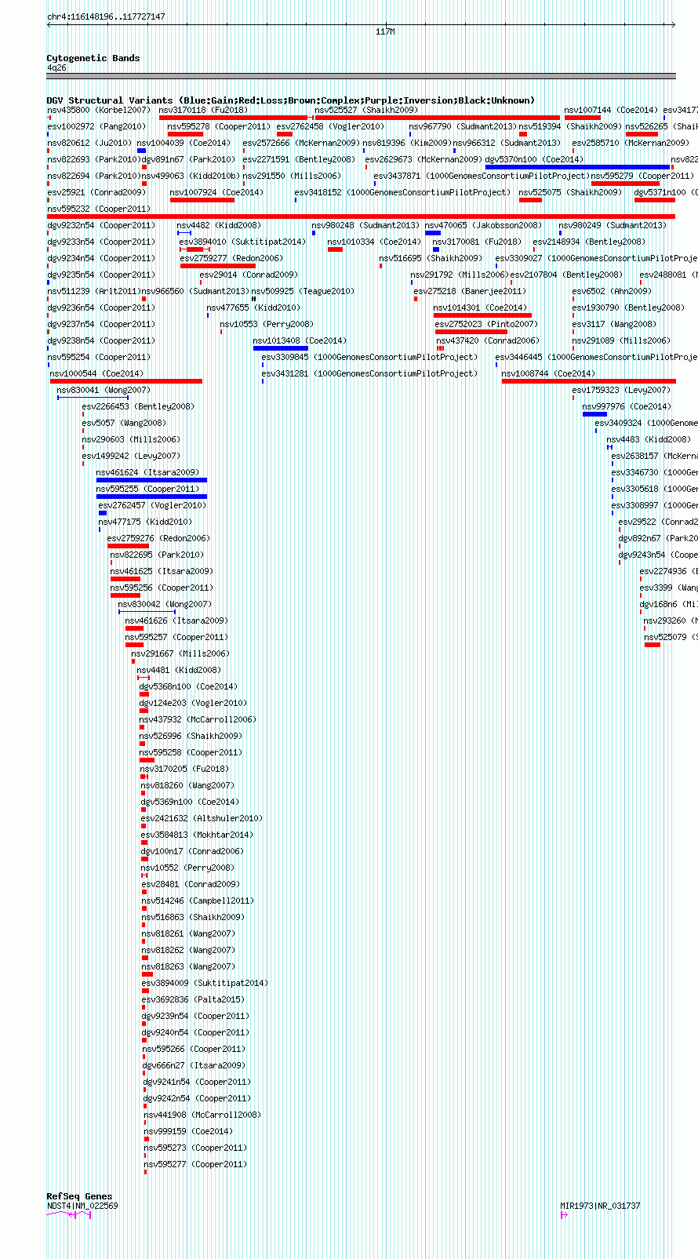Click nsv595278 (Cooper2011) variant label

[219, 126]
